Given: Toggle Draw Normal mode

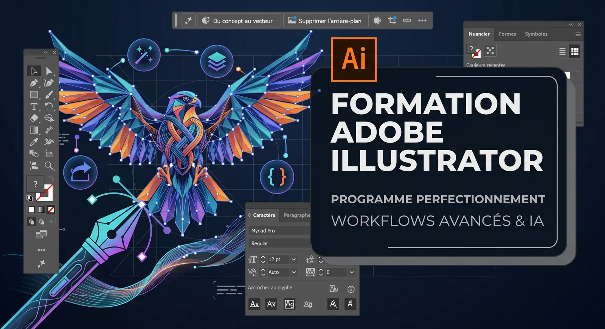Looking at the screenshot, I should click(x=31, y=222).
